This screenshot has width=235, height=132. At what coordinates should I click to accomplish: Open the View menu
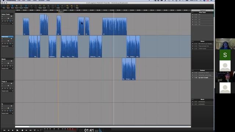pyautogui.click(x=29, y=0)
